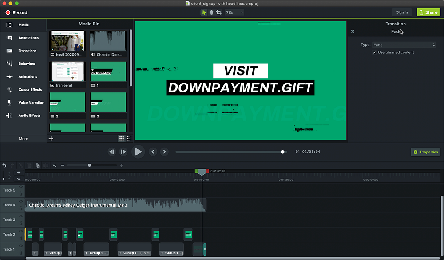Click the timeline zoom slider handle

(x=90, y=165)
